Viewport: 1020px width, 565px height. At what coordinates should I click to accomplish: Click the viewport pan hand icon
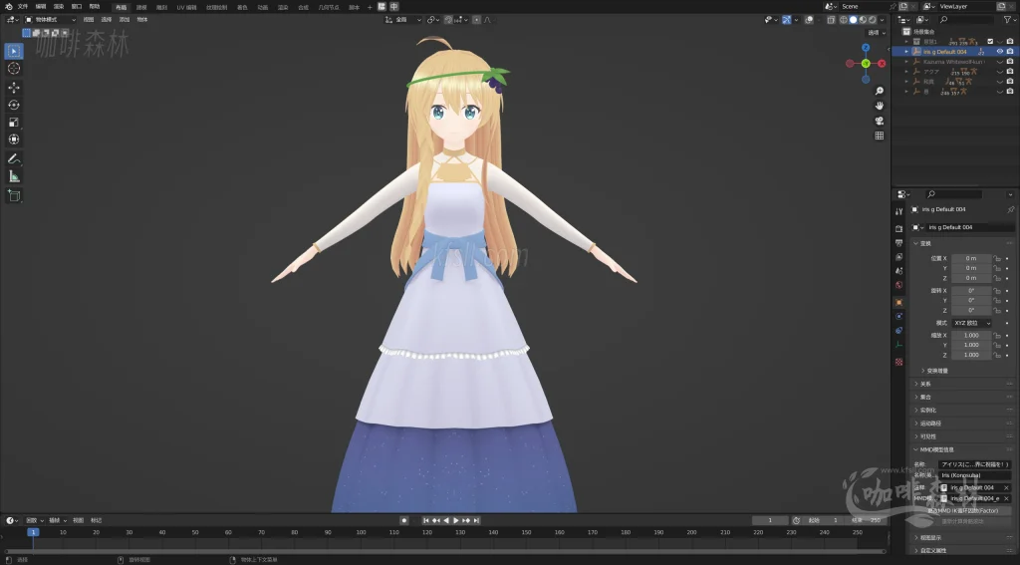click(879, 106)
